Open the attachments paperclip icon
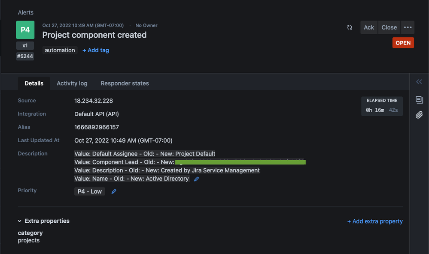 419,115
